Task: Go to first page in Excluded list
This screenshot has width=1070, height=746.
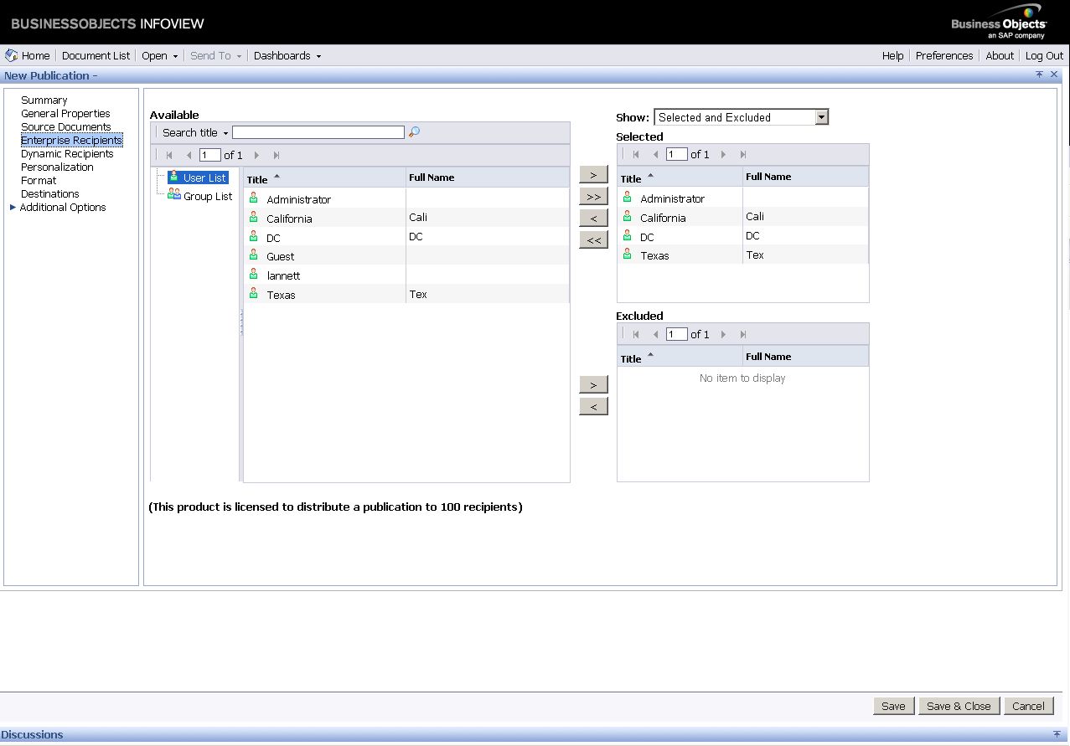Action: [637, 334]
